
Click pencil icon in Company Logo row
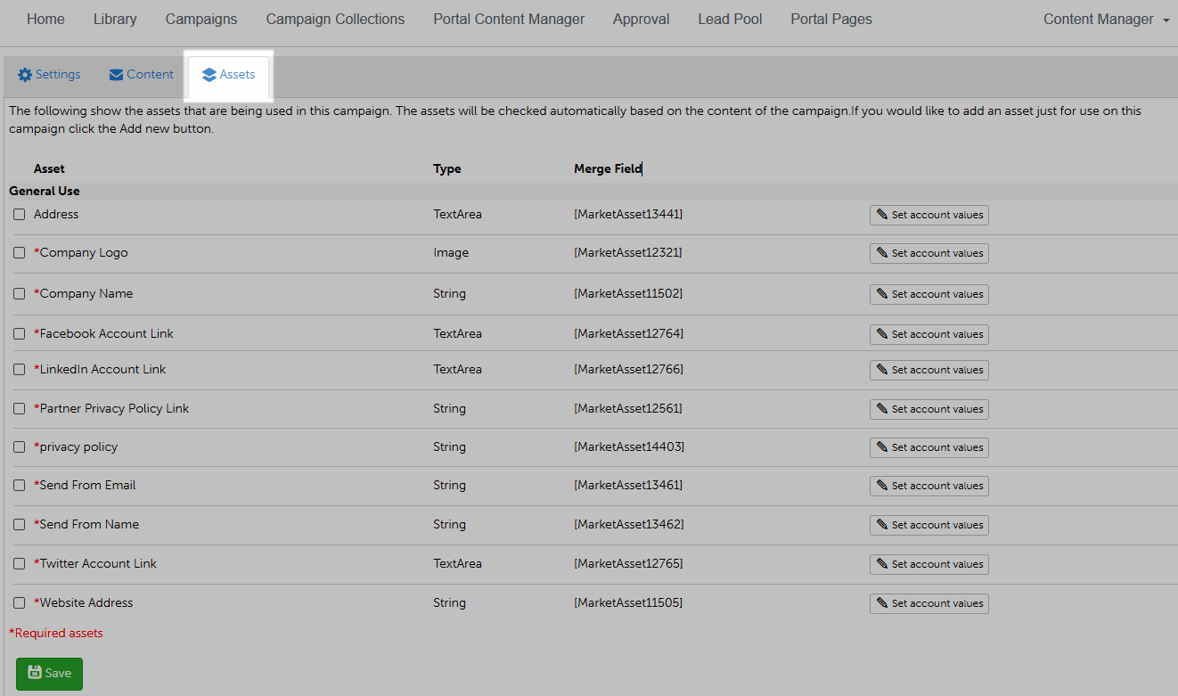coord(882,253)
